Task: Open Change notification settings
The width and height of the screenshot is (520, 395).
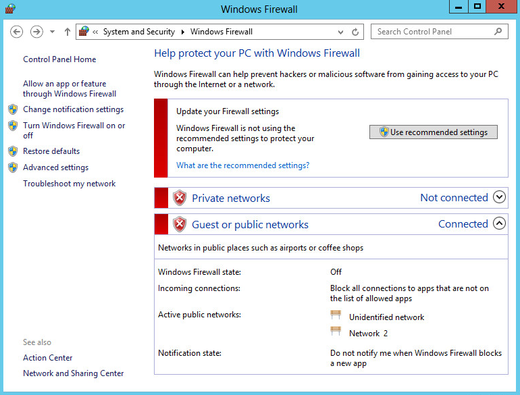Action: [74, 109]
